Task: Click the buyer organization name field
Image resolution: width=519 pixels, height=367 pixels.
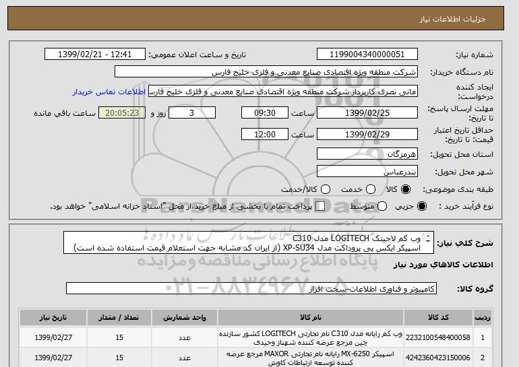Action: [x=266, y=72]
